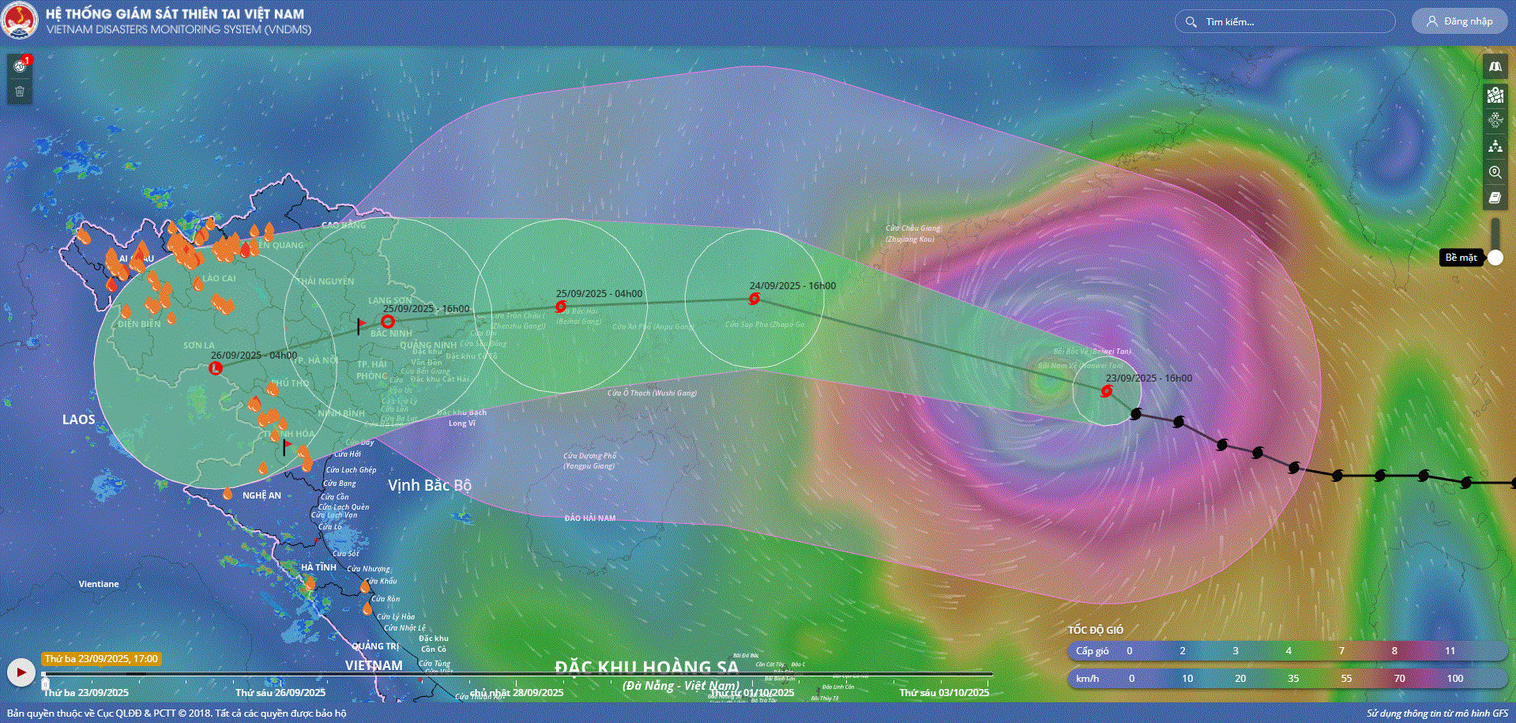This screenshot has height=723, width=1516.
Task: Click the Đăng nhập login button
Action: [1459, 21]
